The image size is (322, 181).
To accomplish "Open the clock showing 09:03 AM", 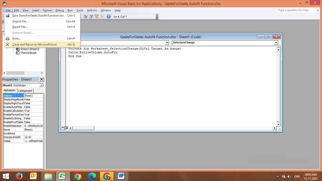I will point(311,176).
